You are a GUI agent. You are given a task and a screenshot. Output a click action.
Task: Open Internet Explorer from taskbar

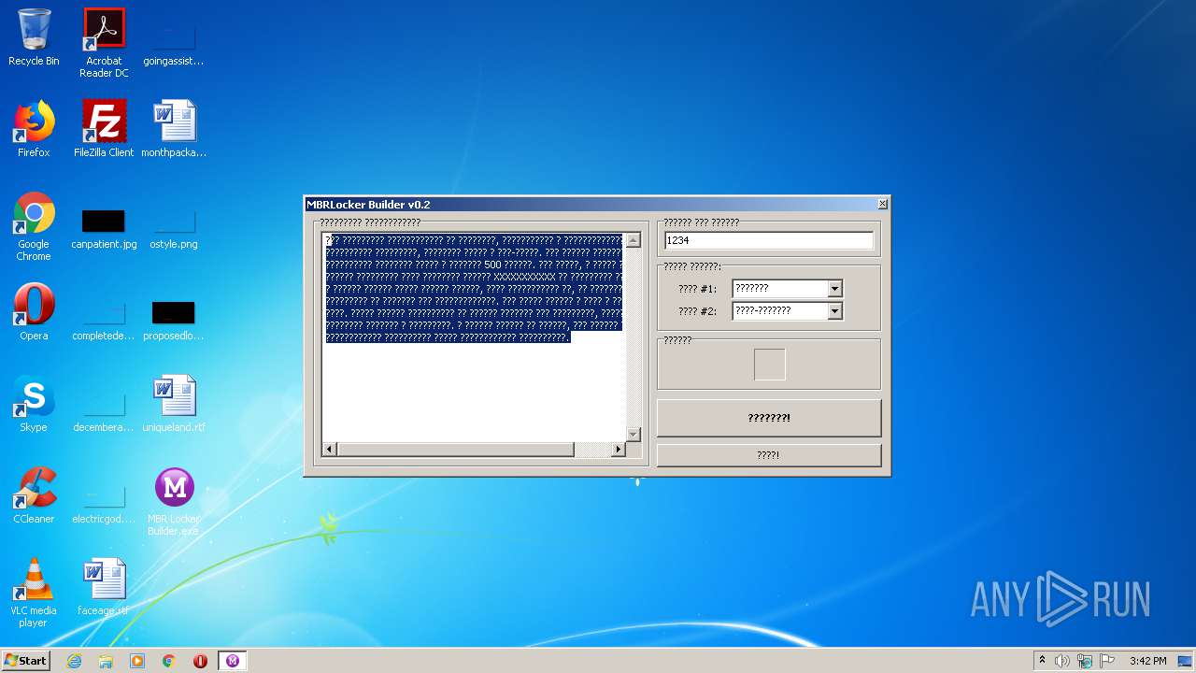(x=74, y=661)
